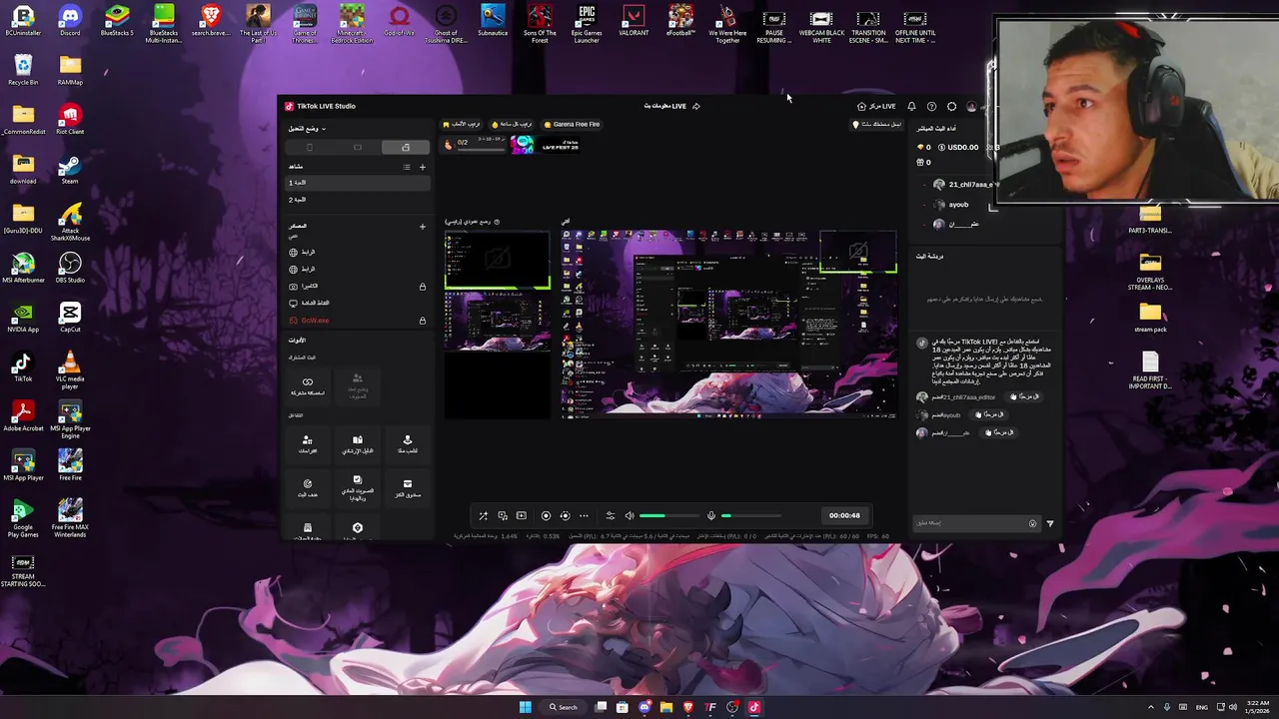Image resolution: width=1279 pixels, height=719 pixels.
Task: Click the portrait preview thumbnail
Action: point(498,324)
